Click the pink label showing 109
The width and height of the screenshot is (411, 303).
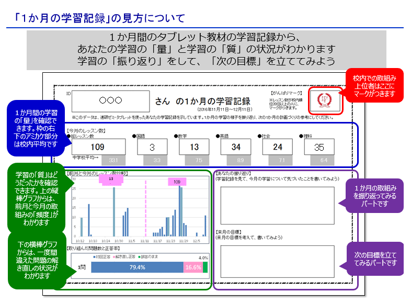[x=177, y=182]
